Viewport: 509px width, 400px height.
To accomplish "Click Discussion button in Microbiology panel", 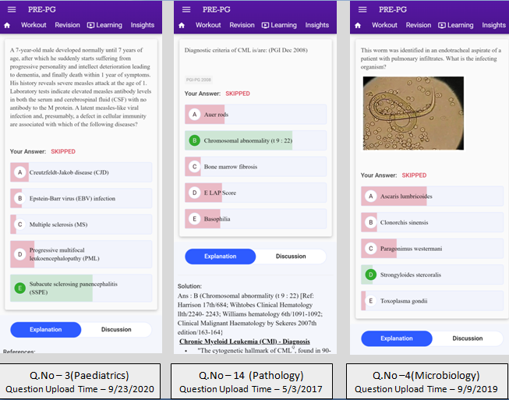I will [x=468, y=338].
